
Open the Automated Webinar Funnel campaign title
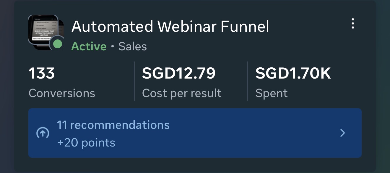170,27
